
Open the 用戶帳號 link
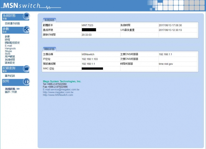10,57
